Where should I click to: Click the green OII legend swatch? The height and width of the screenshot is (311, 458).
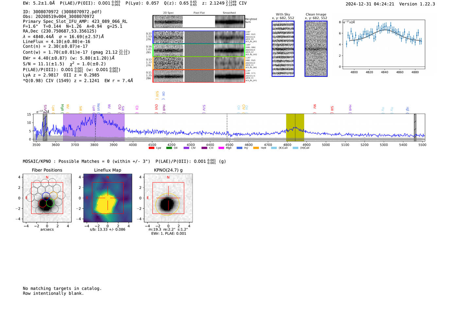pos(169,148)
